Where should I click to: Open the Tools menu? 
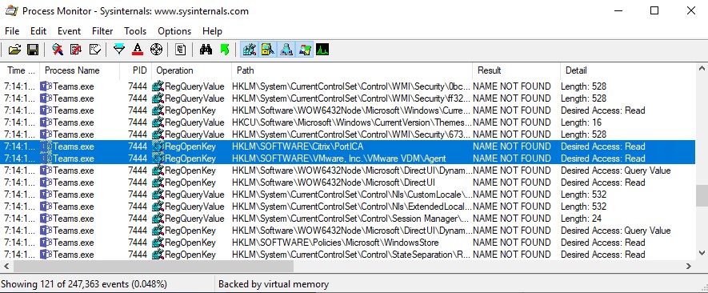pyautogui.click(x=135, y=31)
